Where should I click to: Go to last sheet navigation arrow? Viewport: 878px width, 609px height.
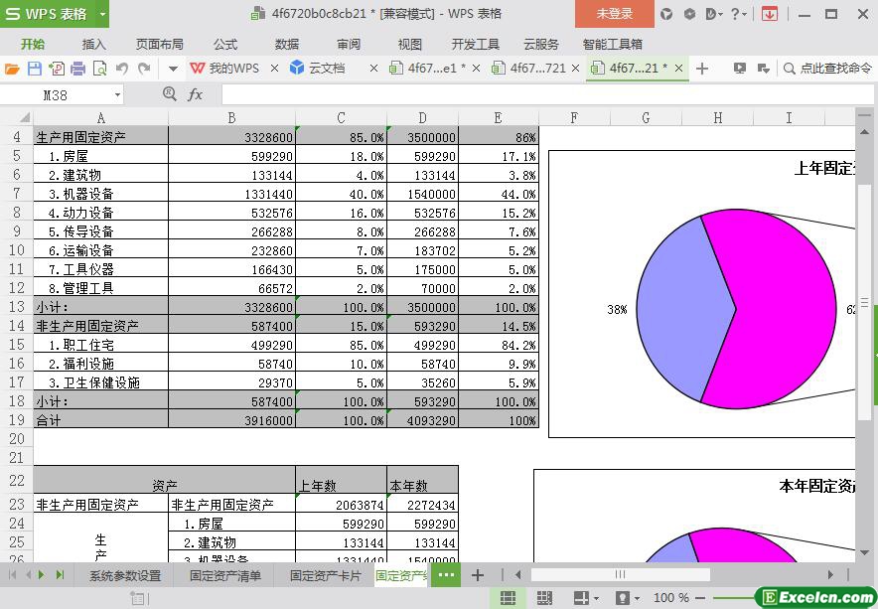(60, 575)
